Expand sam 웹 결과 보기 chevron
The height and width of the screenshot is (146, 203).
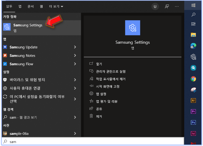click(75, 117)
